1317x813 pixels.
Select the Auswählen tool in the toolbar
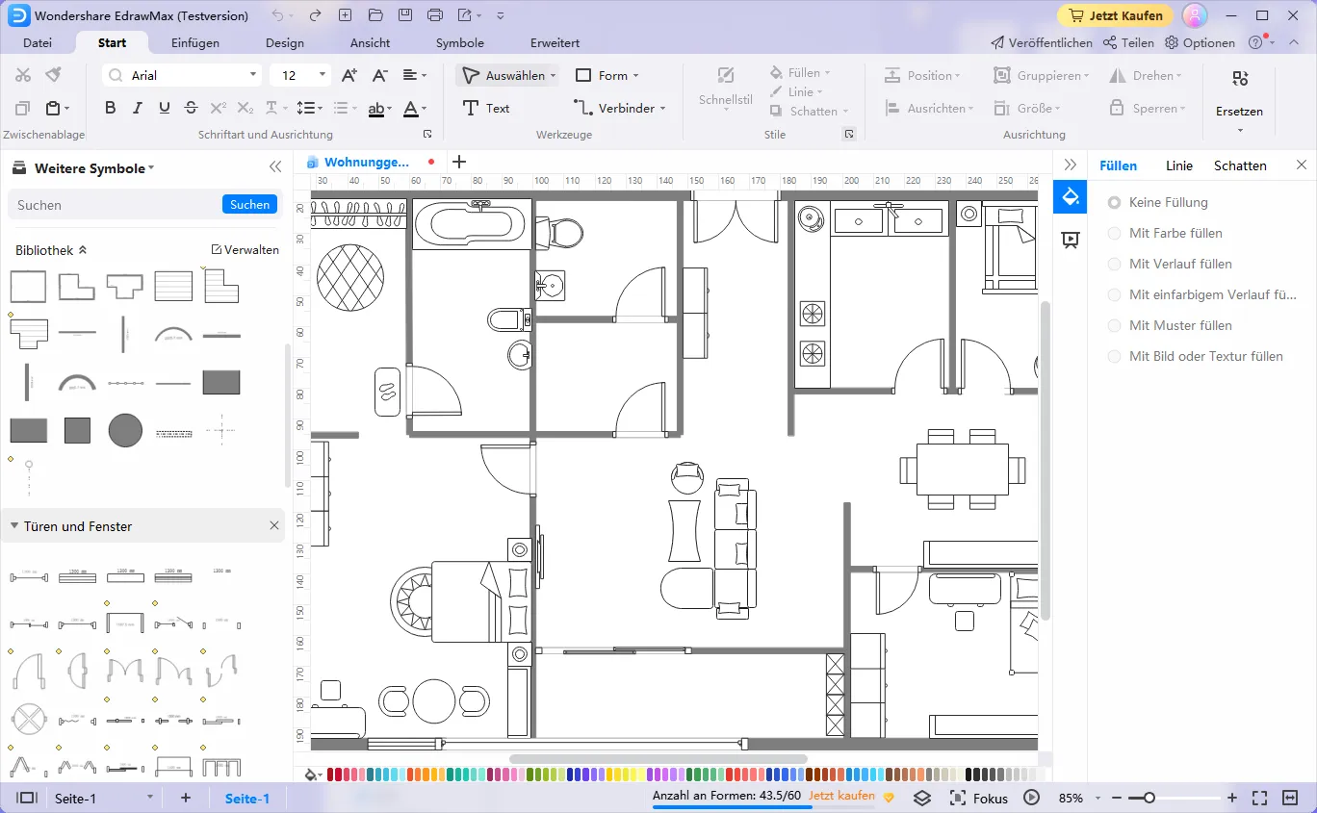[507, 75]
